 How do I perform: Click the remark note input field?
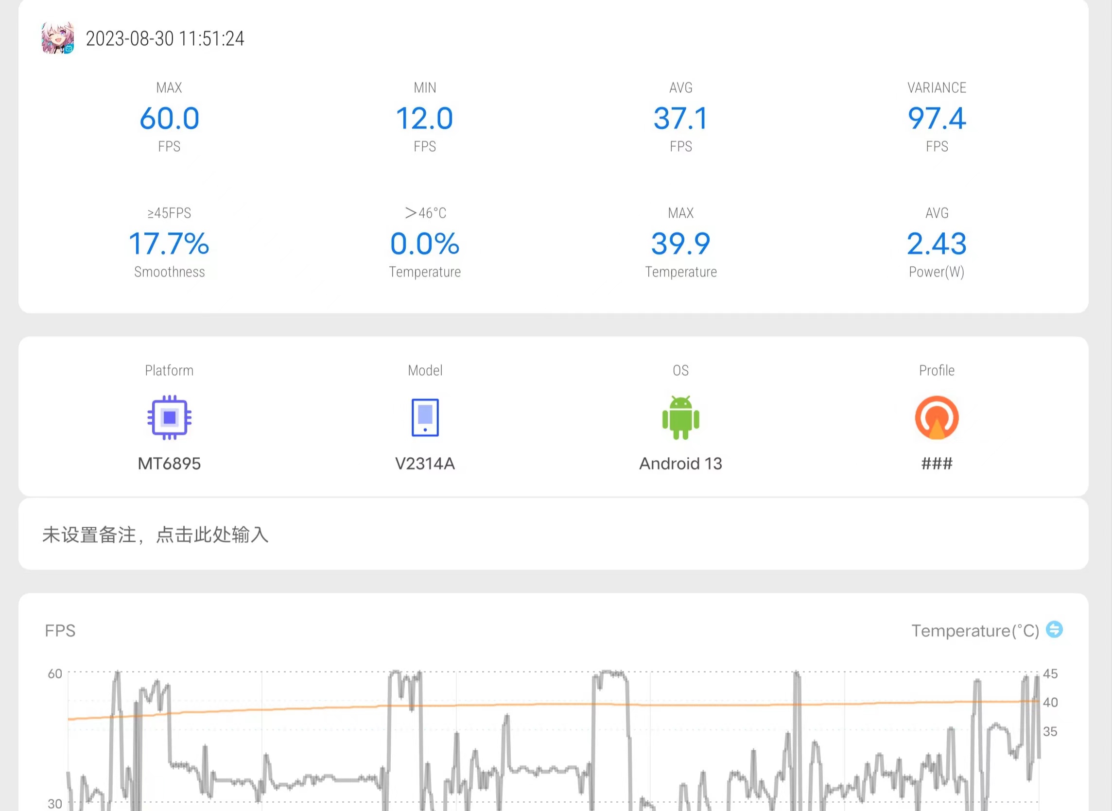pyautogui.click(x=553, y=535)
